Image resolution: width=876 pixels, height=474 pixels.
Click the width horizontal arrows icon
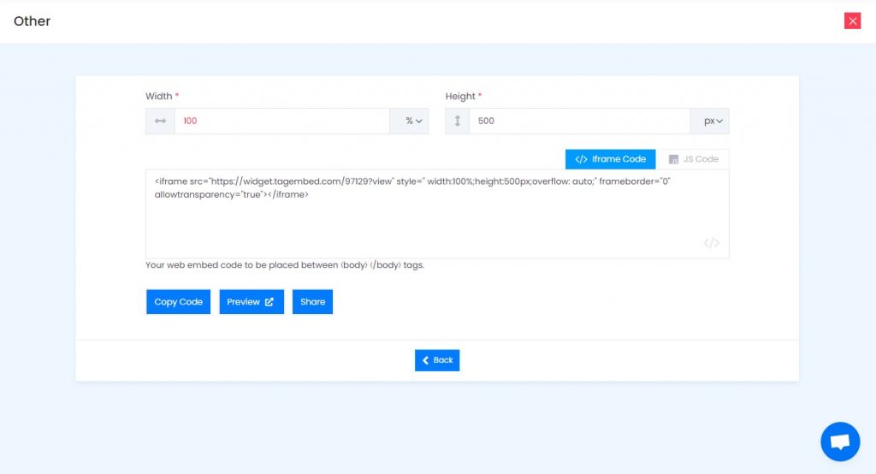(160, 121)
